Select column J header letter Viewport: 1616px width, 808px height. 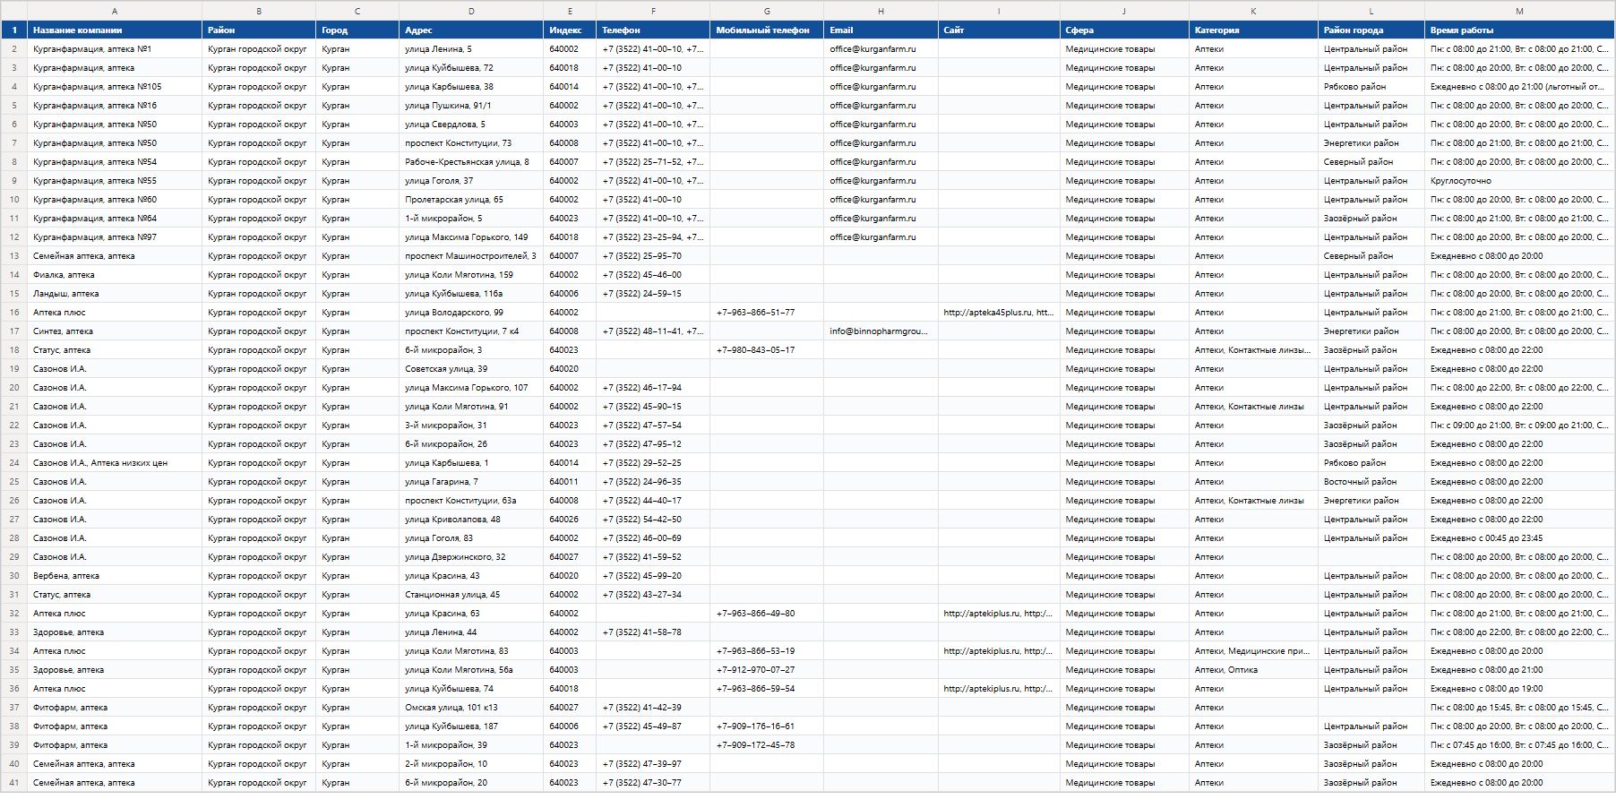[x=1124, y=11]
